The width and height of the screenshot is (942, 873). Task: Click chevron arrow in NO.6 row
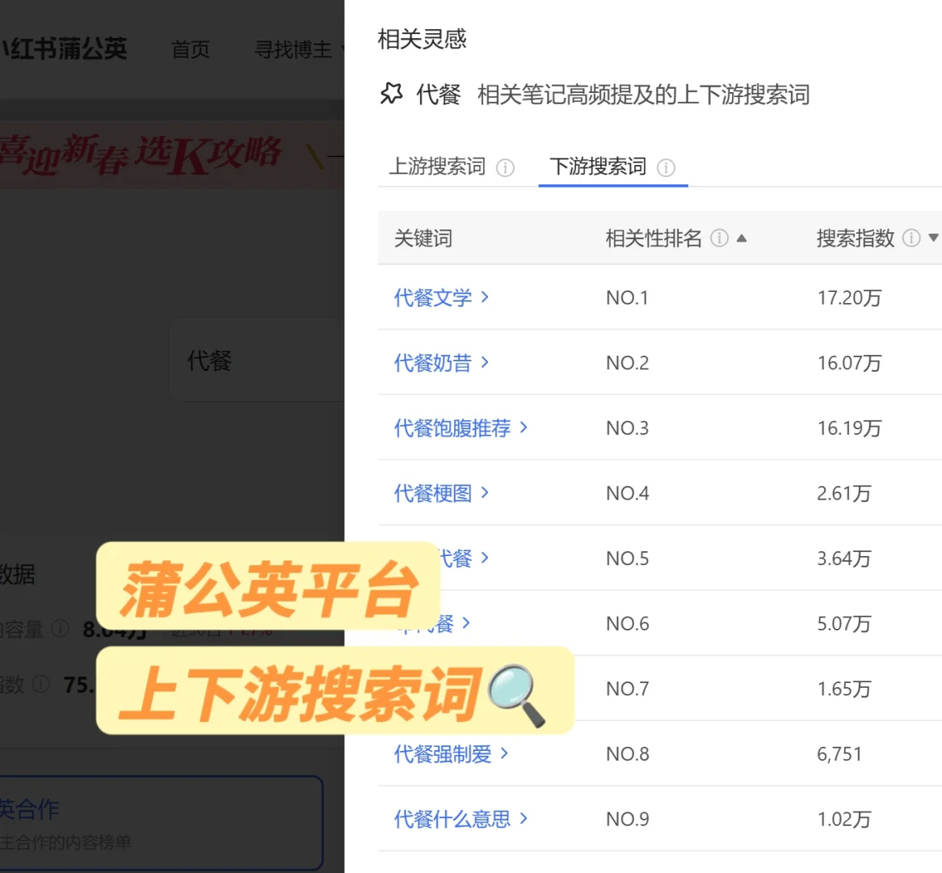[466, 622]
